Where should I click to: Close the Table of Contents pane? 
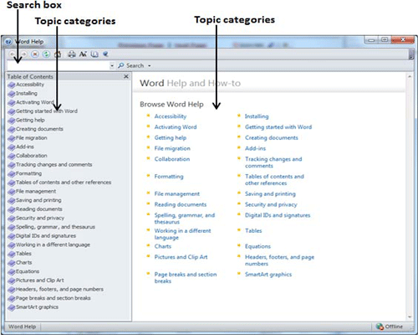pyautogui.click(x=126, y=76)
